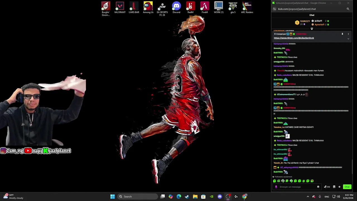This screenshot has width=357, height=201.
Task: Switch the ENG input language
Action: (327, 197)
